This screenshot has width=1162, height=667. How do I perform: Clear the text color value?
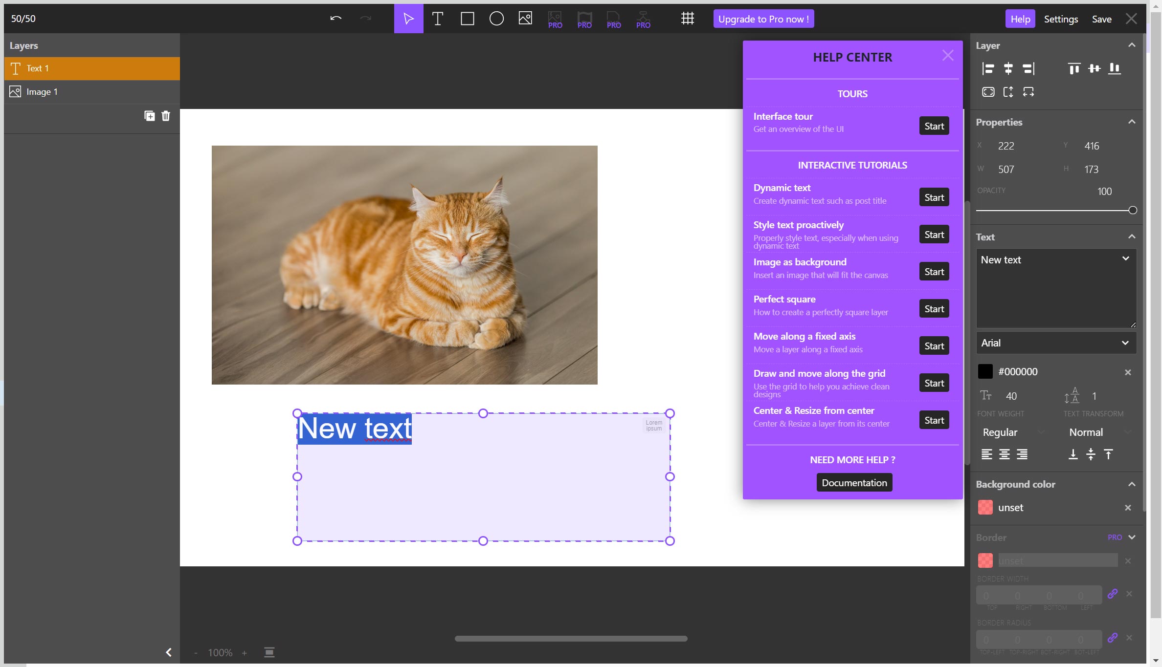(x=1128, y=372)
